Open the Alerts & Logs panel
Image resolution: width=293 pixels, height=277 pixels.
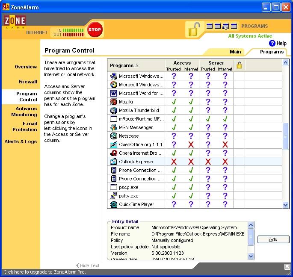pos(21,141)
